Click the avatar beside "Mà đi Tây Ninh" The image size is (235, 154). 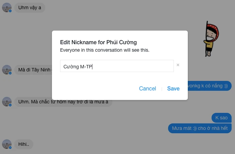pyautogui.click(x=6, y=70)
